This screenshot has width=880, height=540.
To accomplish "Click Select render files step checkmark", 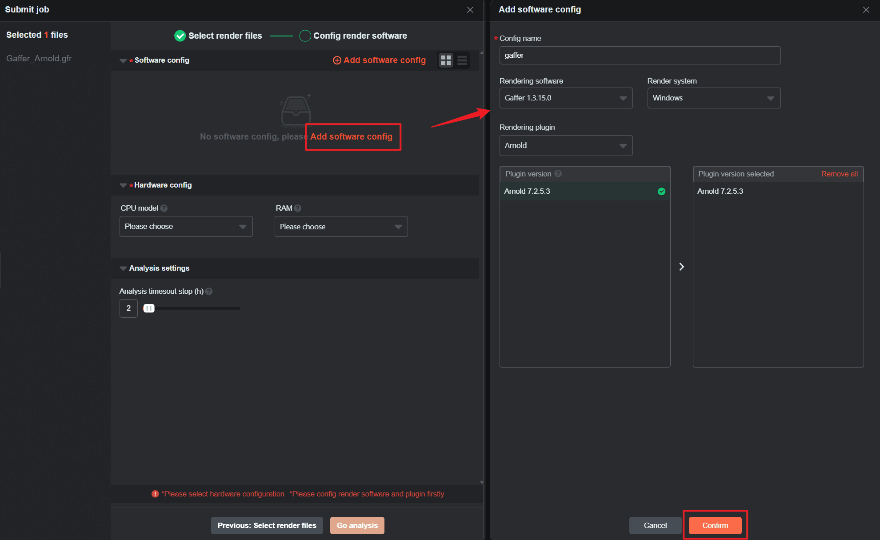I will [x=180, y=36].
